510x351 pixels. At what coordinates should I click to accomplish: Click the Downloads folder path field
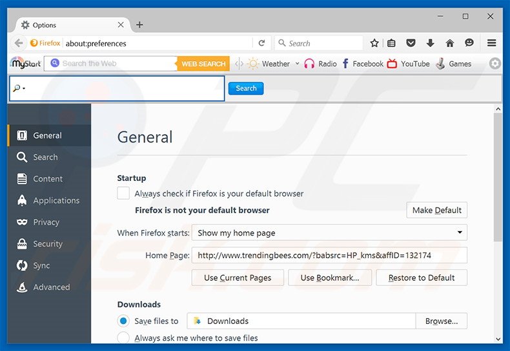(301, 321)
